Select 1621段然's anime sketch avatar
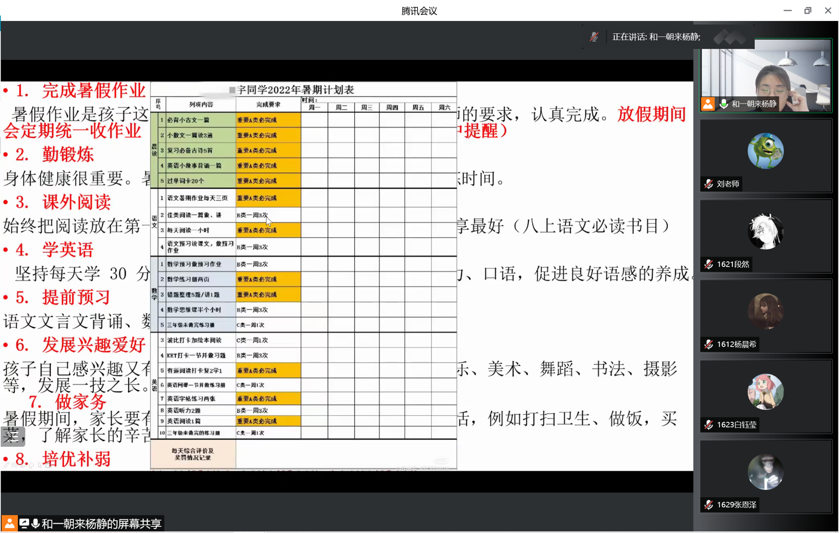This screenshot has height=533, width=839. coord(765,232)
